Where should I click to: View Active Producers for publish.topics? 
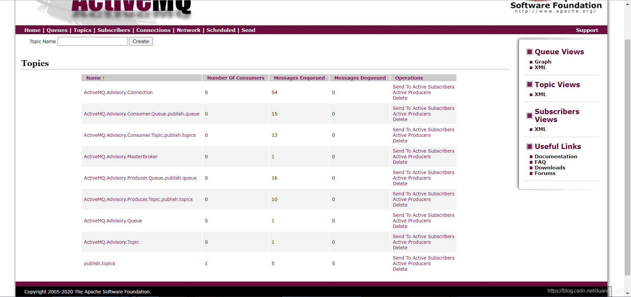[x=411, y=263]
